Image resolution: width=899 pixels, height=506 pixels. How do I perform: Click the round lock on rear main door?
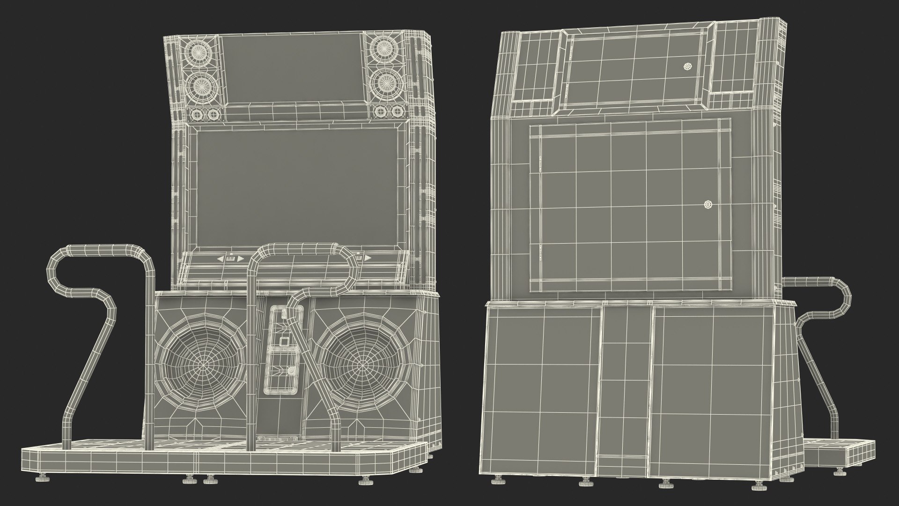click(x=707, y=205)
